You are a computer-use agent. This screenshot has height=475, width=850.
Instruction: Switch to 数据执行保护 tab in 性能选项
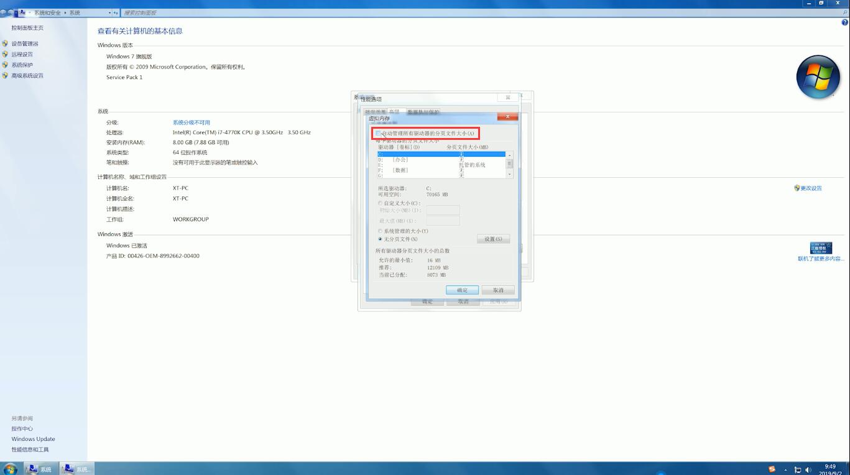[423, 112]
